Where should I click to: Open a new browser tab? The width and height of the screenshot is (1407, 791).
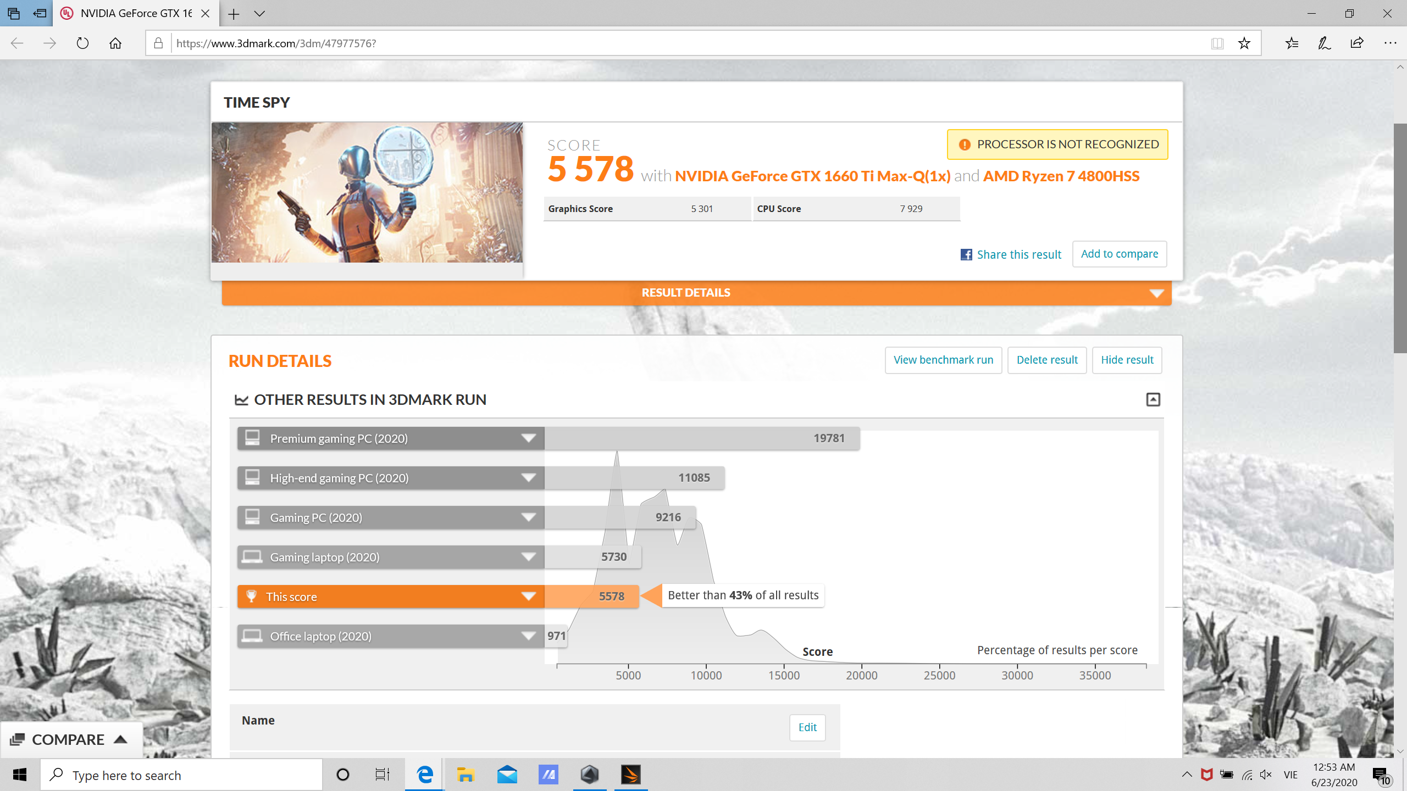234,14
